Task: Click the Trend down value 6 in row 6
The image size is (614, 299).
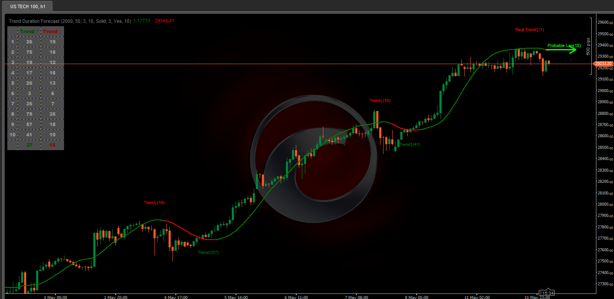Action: point(52,93)
